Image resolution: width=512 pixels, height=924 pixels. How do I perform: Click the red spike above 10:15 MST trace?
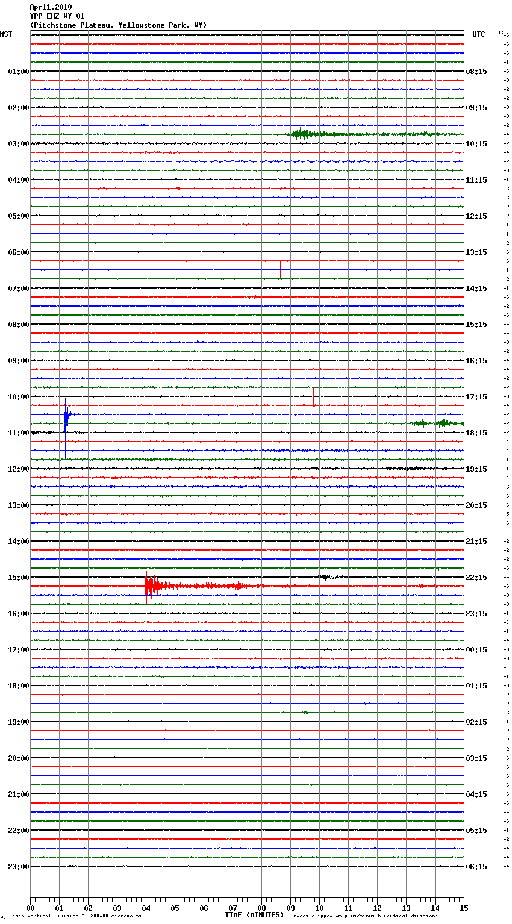coord(314,396)
